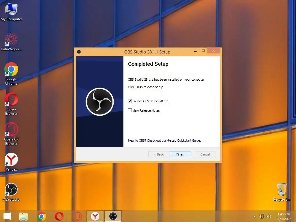This screenshot has width=296, height=222.
Task: Switch to OBS Setup taskbar item
Action: point(113,216)
